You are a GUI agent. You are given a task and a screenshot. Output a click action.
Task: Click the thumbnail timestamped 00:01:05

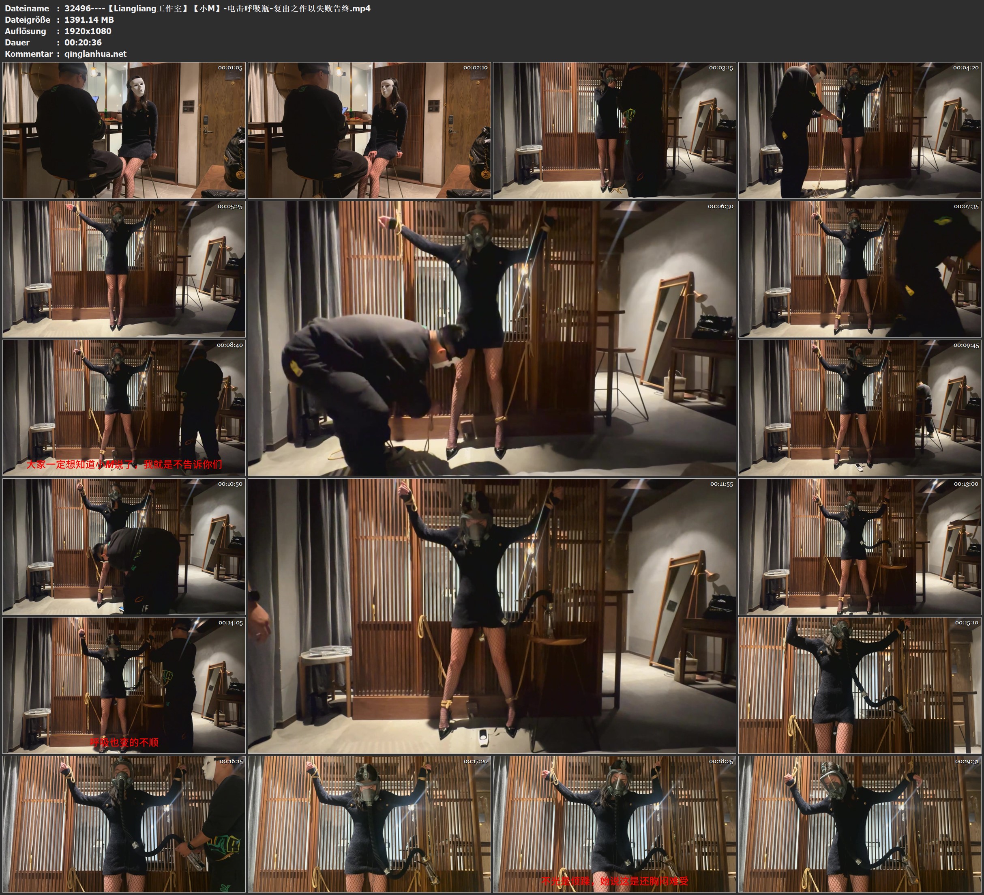124,130
